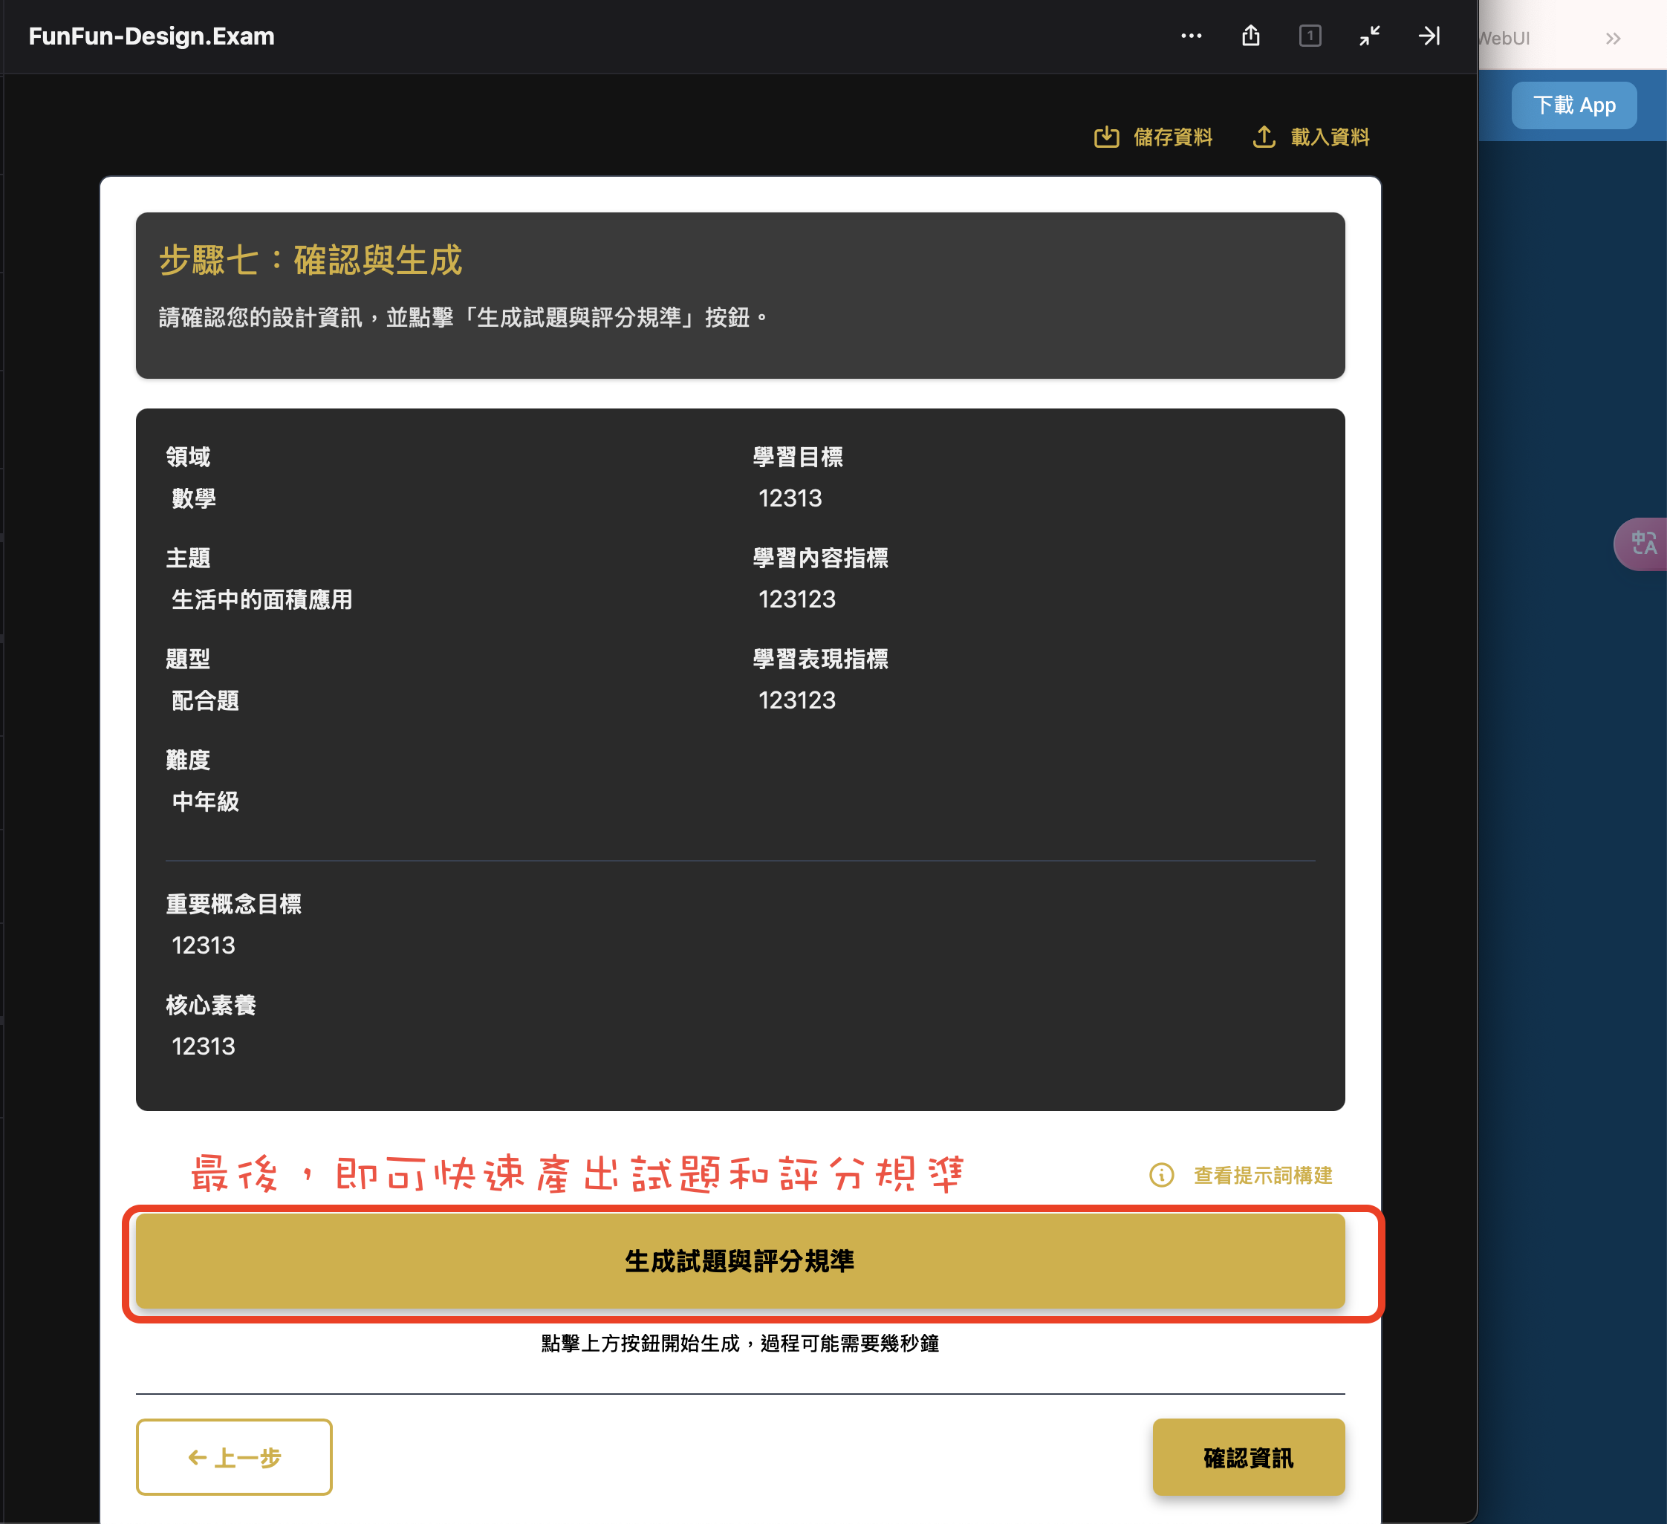The image size is (1667, 1524).
Task: Switch to the WebUI tab
Action: pyautogui.click(x=1505, y=38)
